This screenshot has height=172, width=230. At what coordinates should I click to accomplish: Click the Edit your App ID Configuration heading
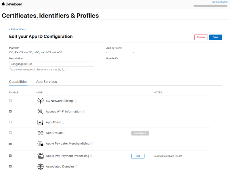click(41, 37)
